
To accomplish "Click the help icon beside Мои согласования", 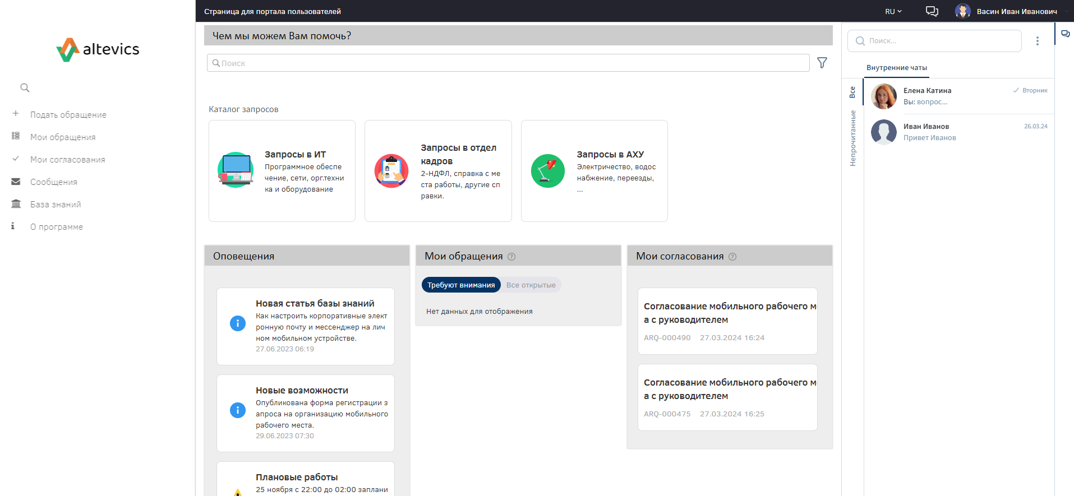I will pyautogui.click(x=732, y=257).
